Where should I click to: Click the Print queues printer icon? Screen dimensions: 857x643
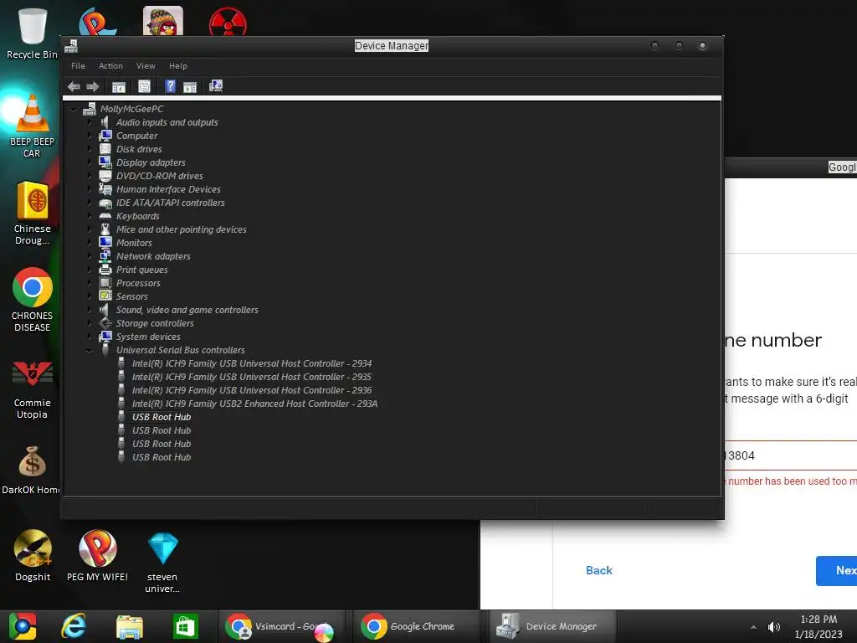click(x=105, y=270)
